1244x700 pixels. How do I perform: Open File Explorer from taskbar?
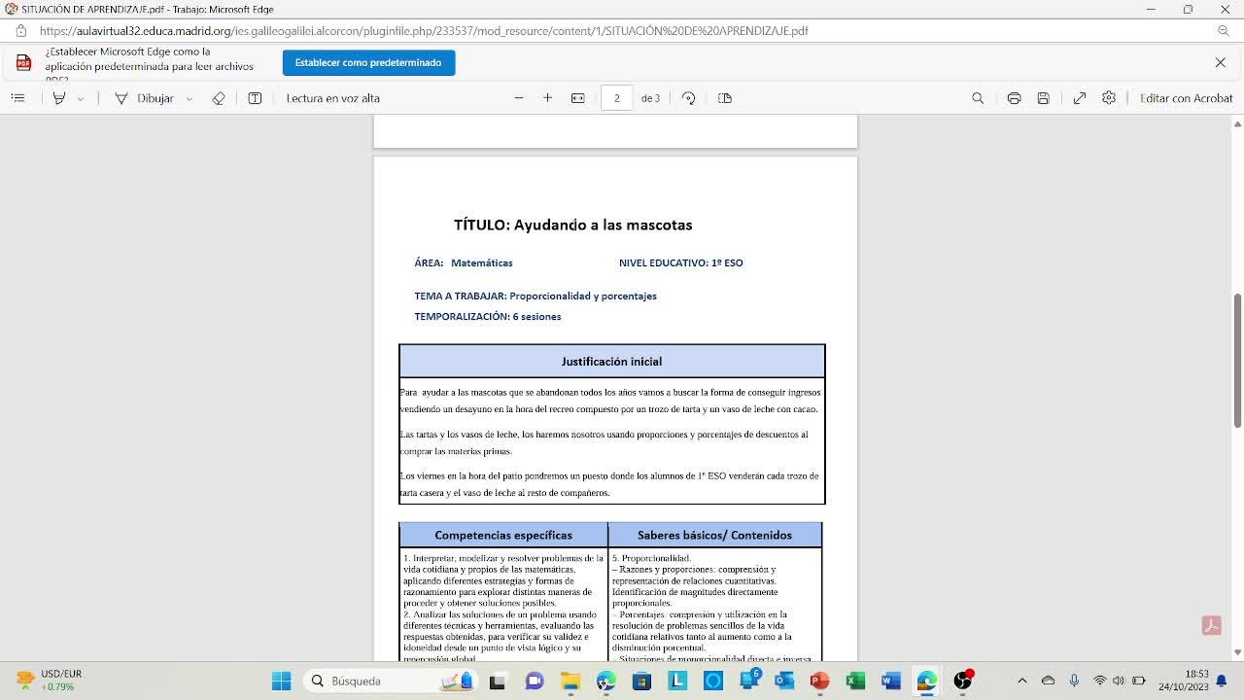[x=570, y=681]
